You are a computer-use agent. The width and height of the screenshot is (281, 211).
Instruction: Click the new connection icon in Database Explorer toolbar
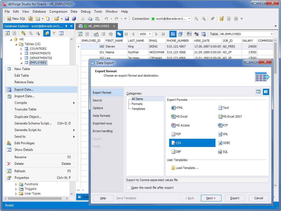pos(23,33)
